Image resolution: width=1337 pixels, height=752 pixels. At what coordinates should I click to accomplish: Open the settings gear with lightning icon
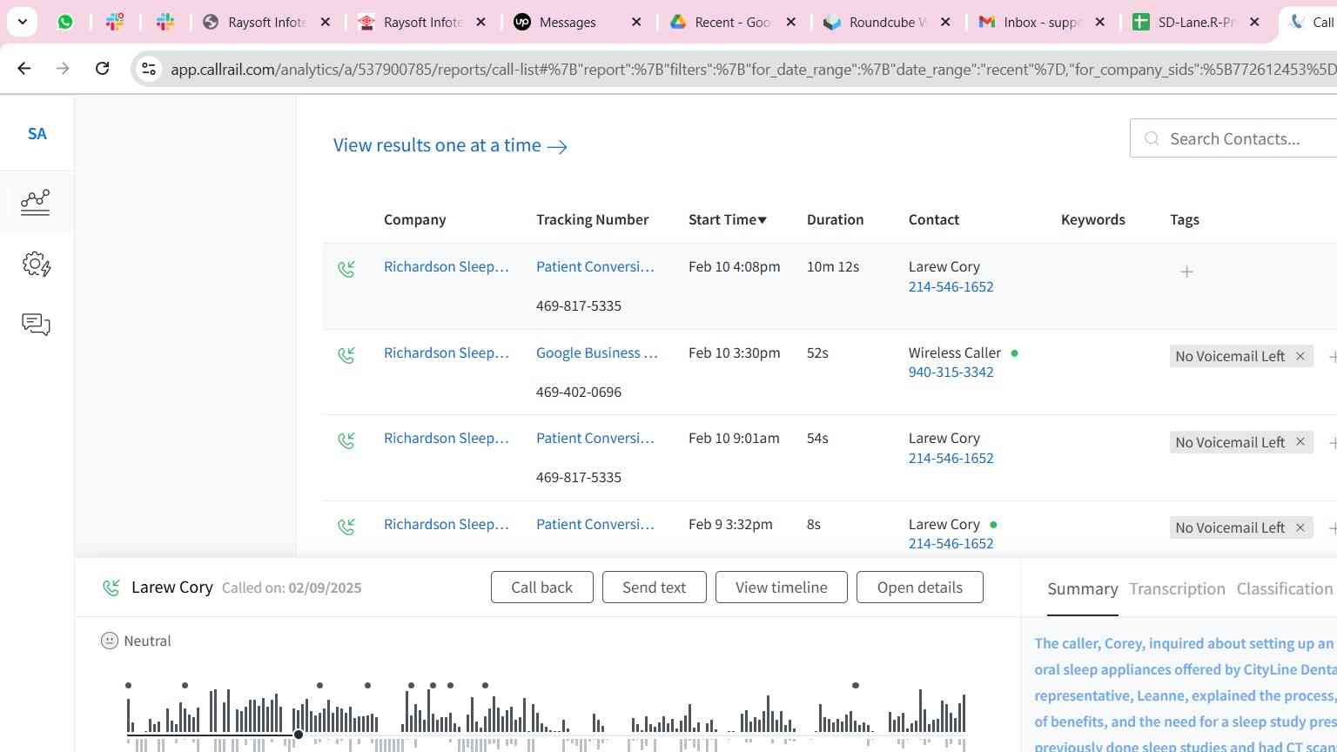tap(36, 264)
